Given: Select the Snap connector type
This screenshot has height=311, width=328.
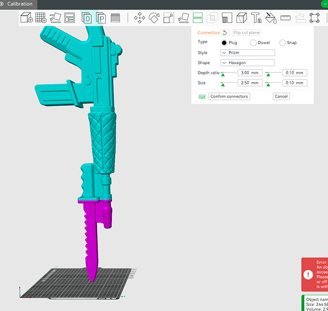Looking at the screenshot, I should 282,43.
